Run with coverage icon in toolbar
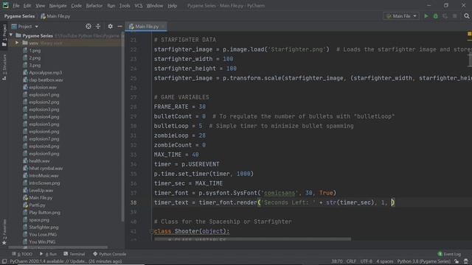Image resolution: width=472 pixels, height=265 pixels. [x=445, y=16]
